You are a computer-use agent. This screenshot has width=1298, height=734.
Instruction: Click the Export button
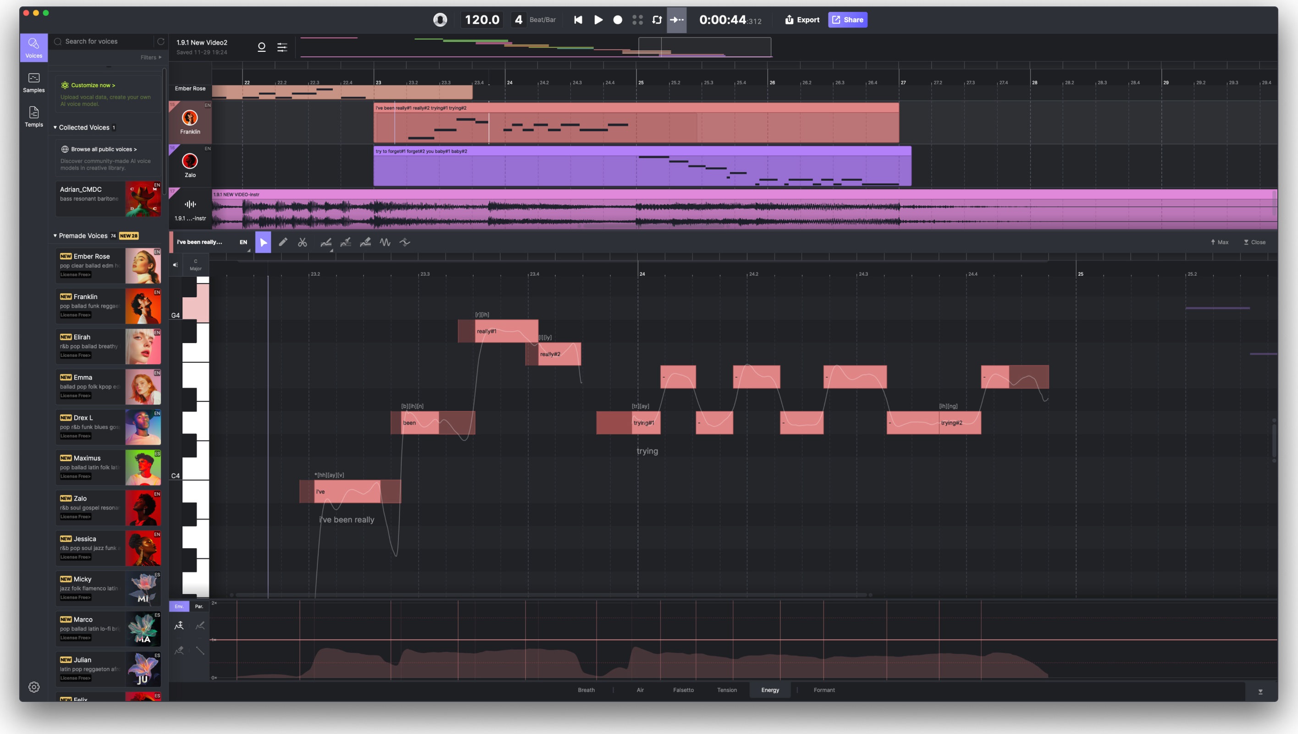[802, 20]
